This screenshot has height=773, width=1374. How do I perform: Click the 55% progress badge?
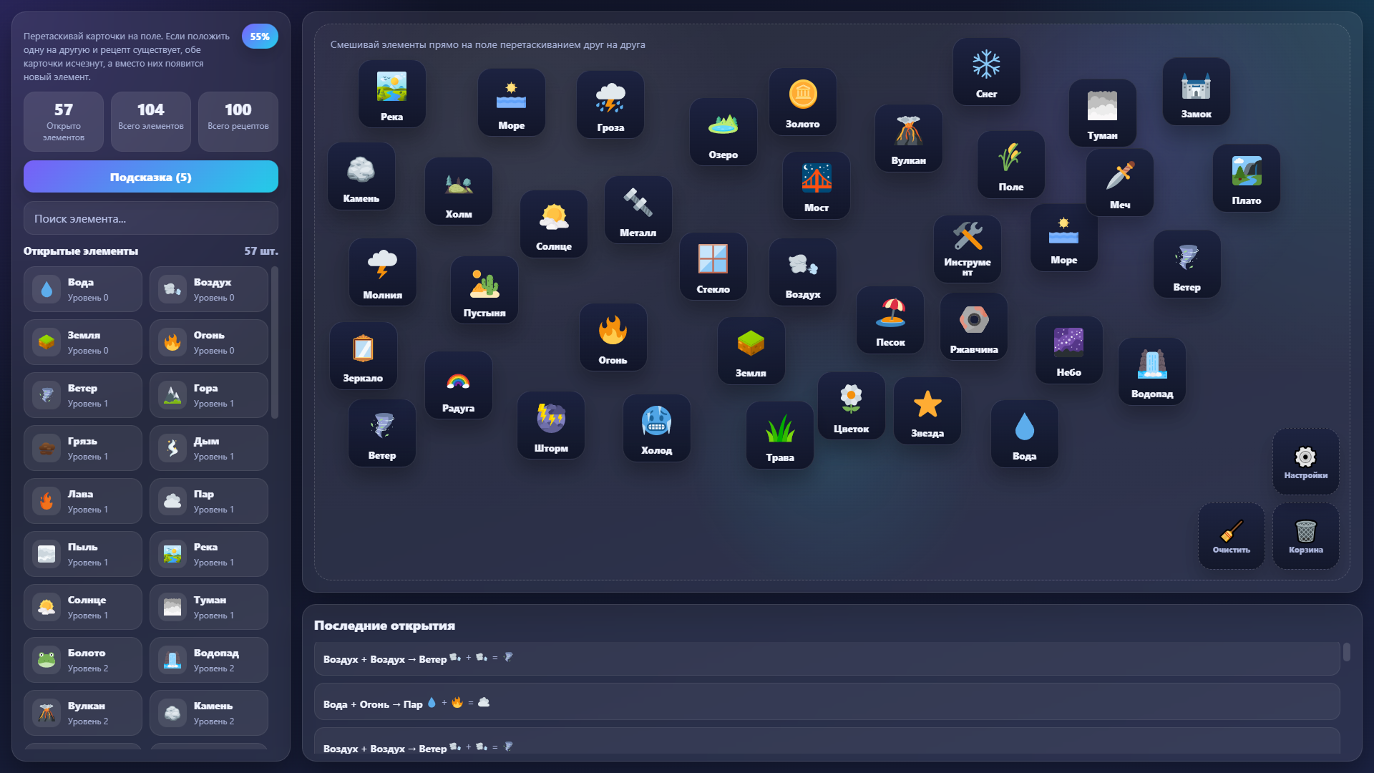coord(260,36)
